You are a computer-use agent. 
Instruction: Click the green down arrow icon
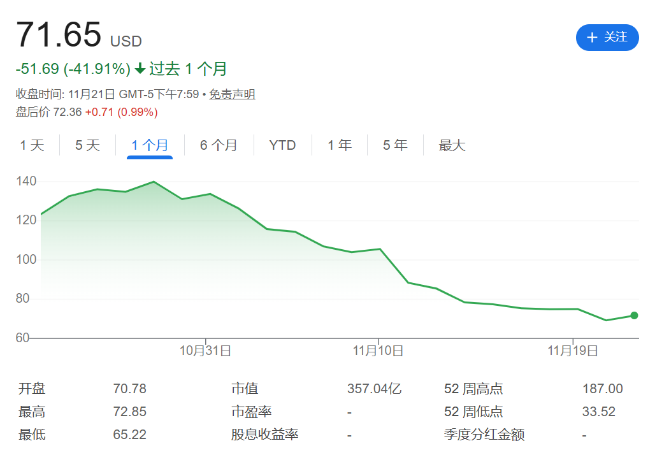[140, 69]
